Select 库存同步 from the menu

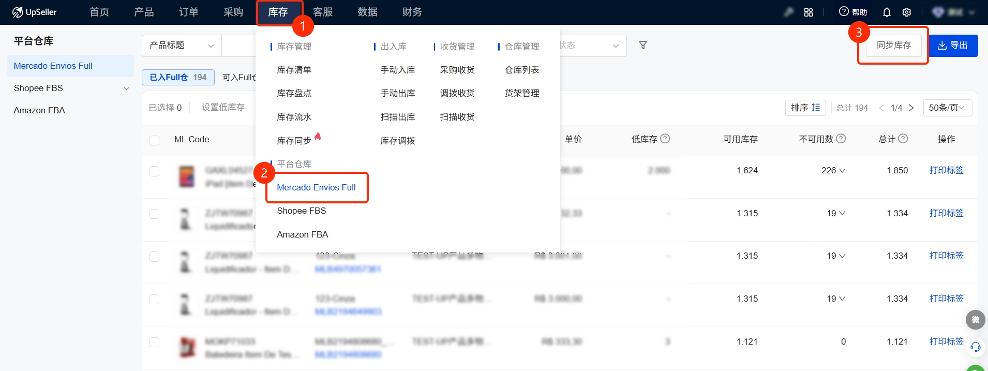click(294, 141)
